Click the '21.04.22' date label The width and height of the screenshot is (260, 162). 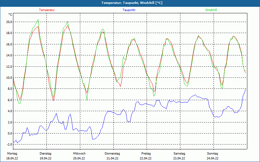pos(112,158)
